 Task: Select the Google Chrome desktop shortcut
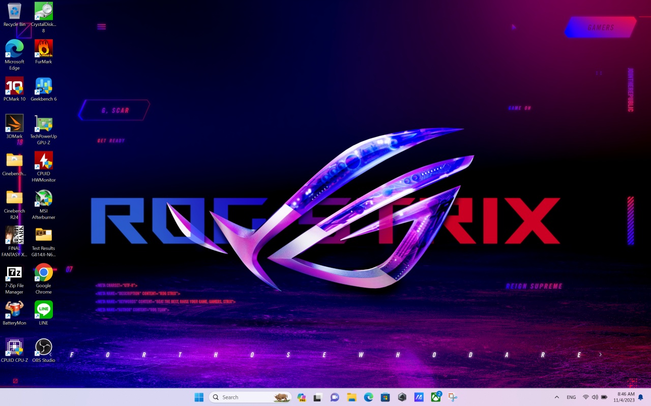44,279
